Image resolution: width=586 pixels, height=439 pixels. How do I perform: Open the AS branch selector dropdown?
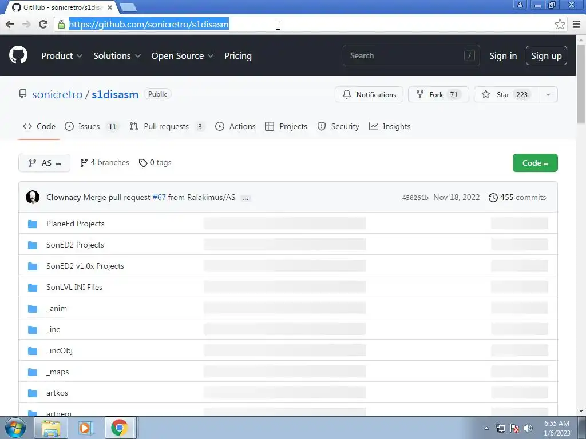(x=44, y=163)
